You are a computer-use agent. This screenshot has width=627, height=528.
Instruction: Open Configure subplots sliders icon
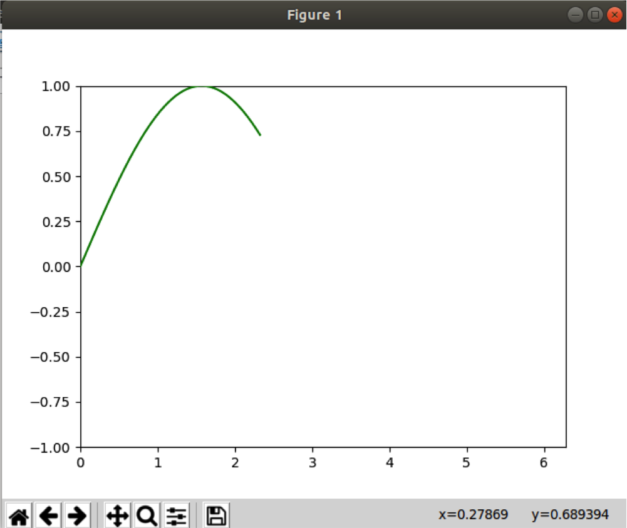[177, 515]
